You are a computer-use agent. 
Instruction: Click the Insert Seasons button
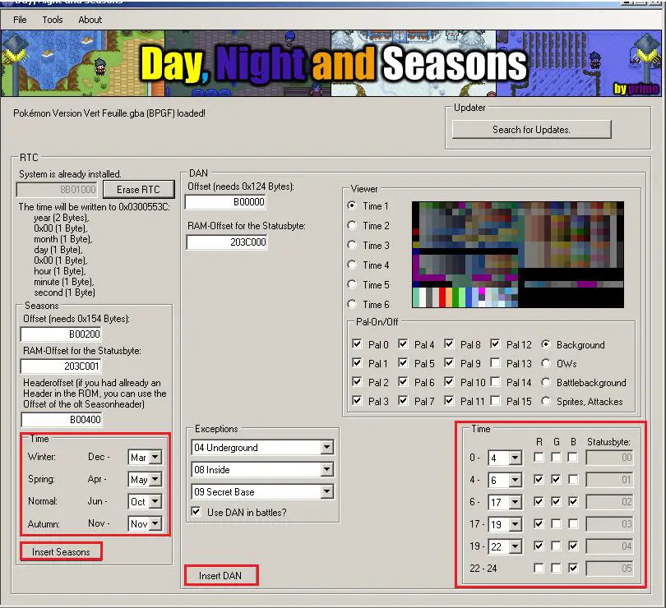coord(61,552)
